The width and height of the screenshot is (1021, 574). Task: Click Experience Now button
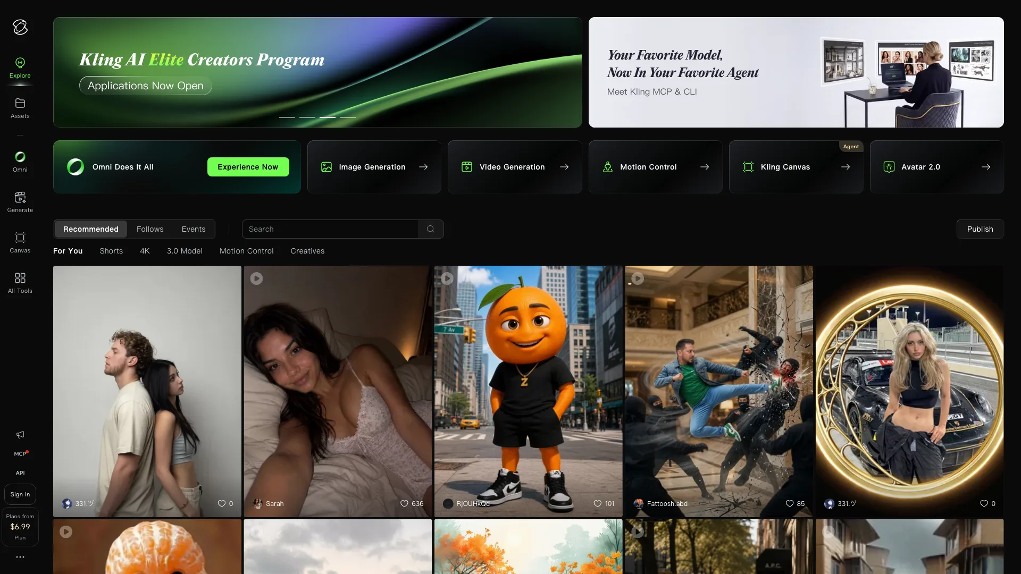click(248, 167)
